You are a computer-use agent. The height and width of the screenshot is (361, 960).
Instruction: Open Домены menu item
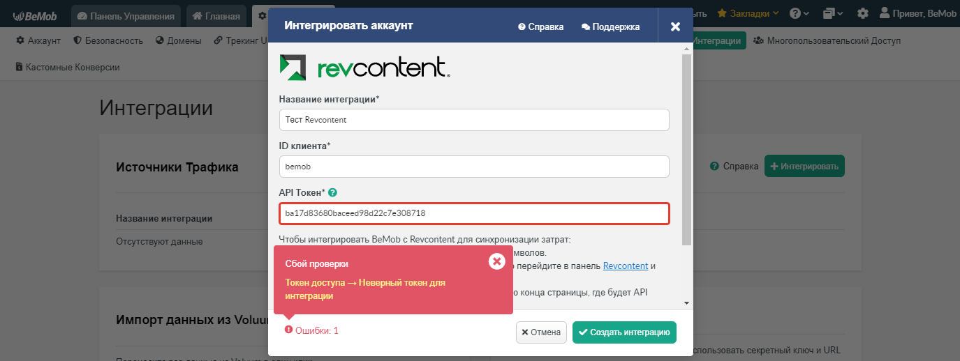point(179,40)
